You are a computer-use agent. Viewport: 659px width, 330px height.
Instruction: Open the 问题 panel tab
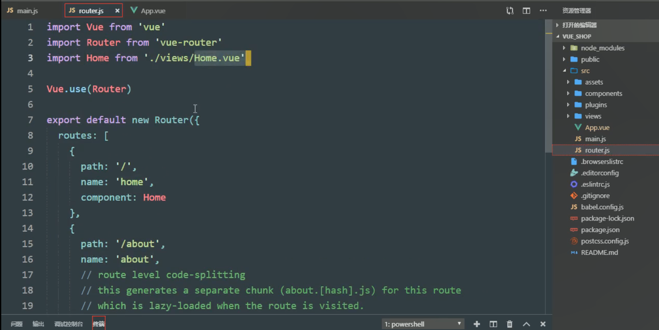click(x=17, y=324)
